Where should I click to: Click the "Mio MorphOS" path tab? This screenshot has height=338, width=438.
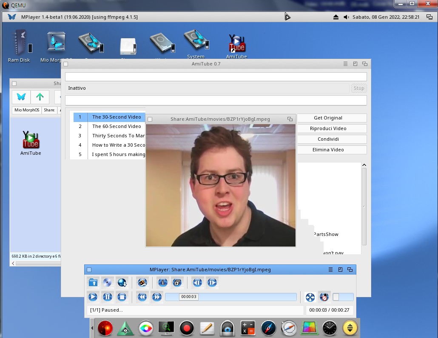[x=27, y=110]
